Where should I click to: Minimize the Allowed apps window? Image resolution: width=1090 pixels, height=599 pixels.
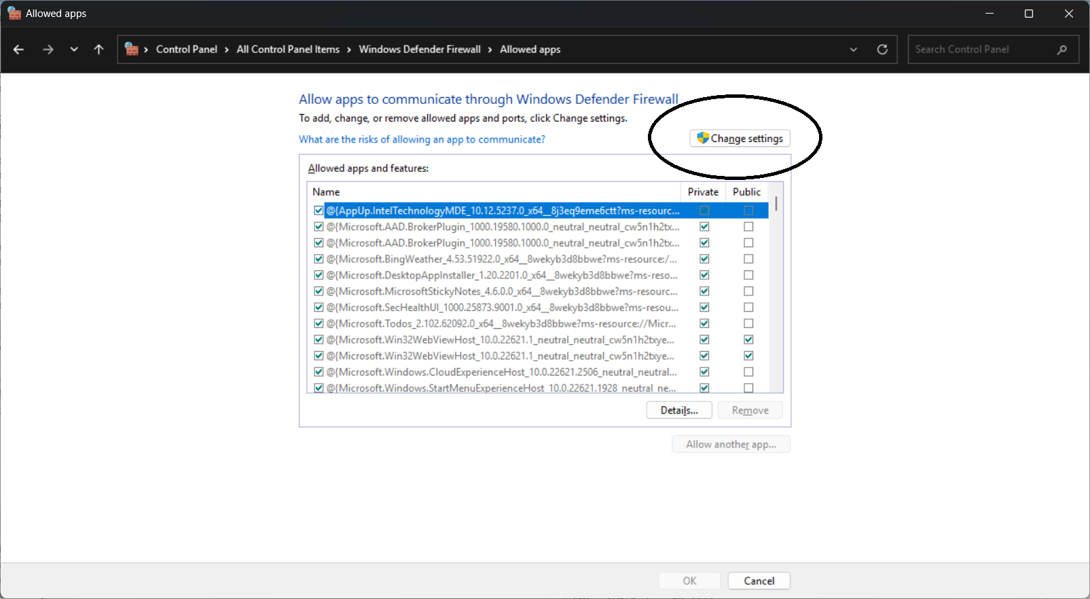tap(989, 14)
